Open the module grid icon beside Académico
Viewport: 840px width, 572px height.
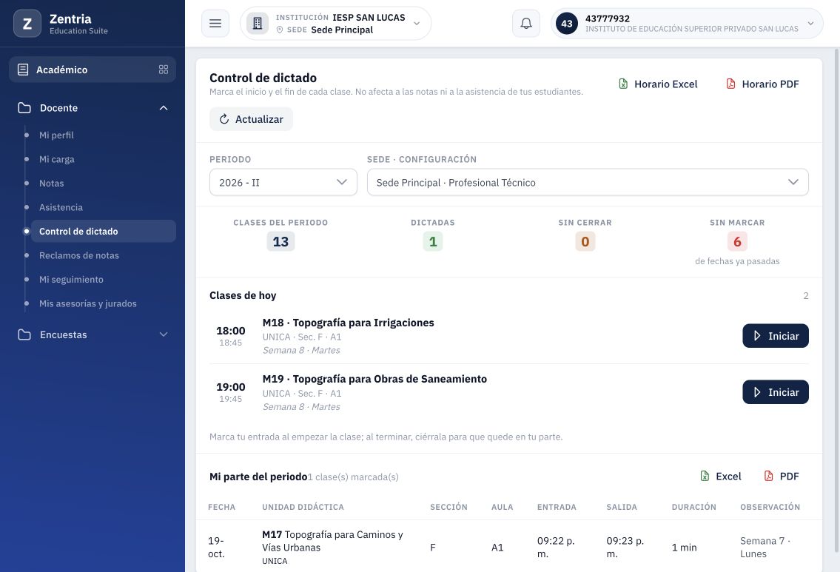click(x=164, y=70)
